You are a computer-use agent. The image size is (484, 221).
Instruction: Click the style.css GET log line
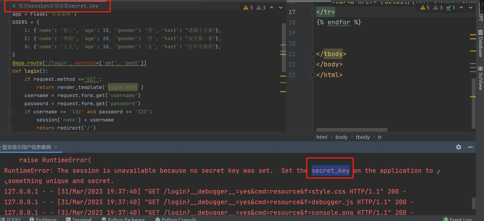[x=205, y=191]
